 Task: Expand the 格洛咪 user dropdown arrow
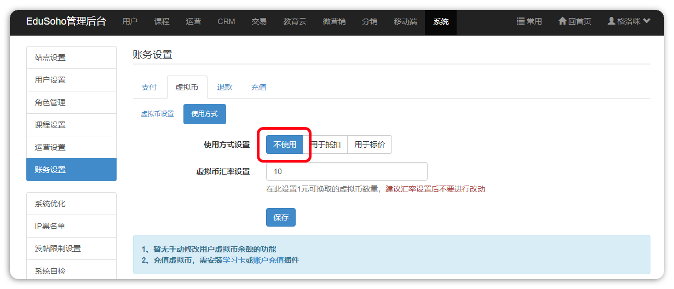coord(647,21)
